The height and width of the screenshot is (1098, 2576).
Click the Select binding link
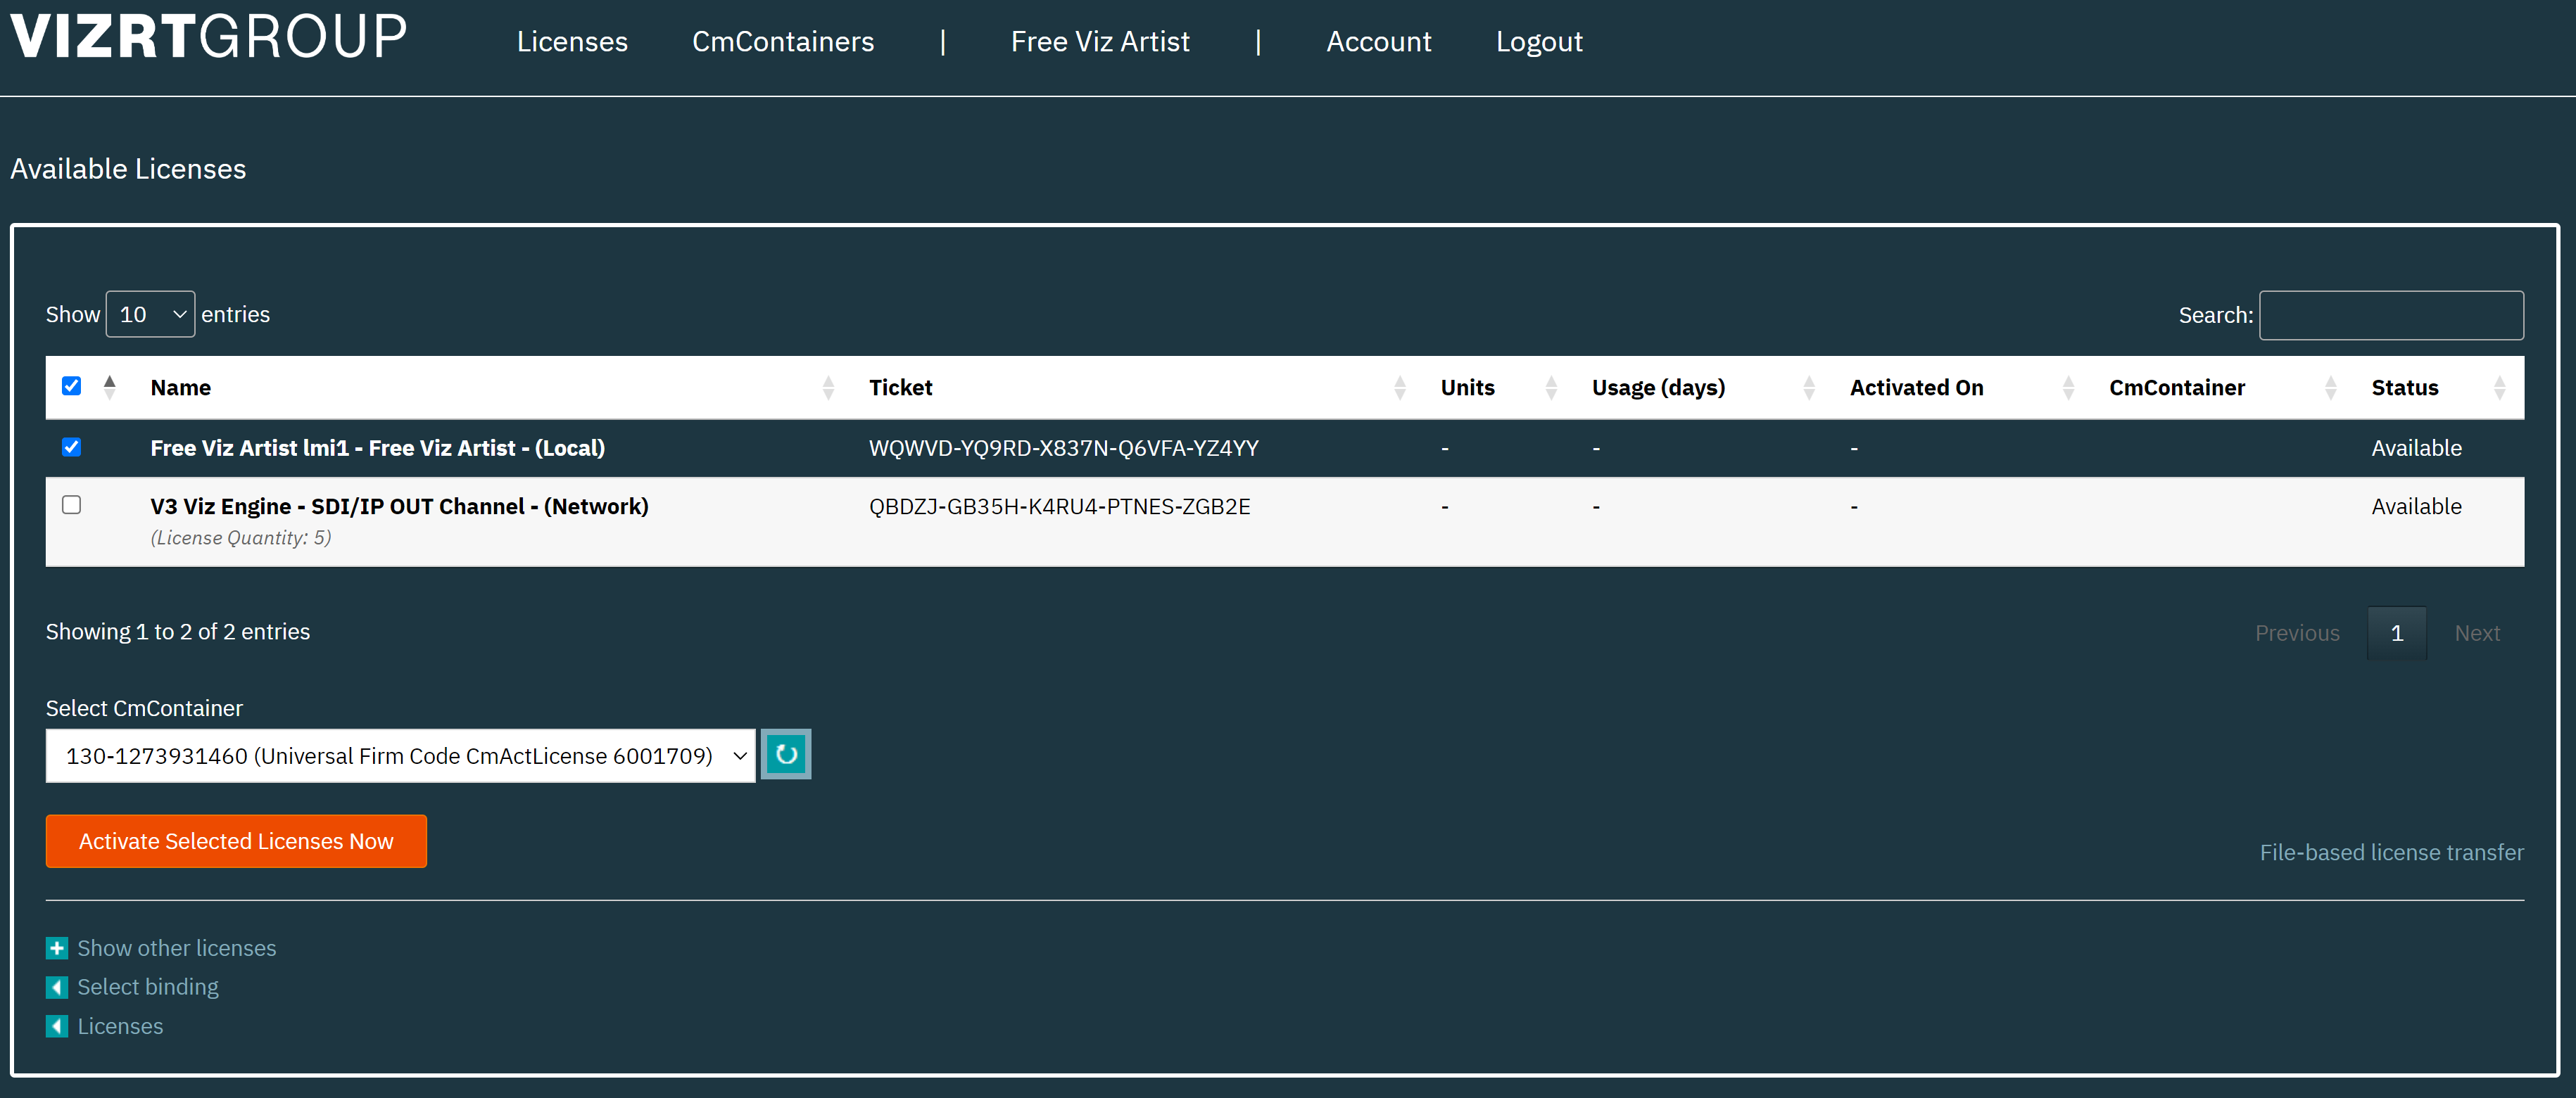[x=148, y=987]
